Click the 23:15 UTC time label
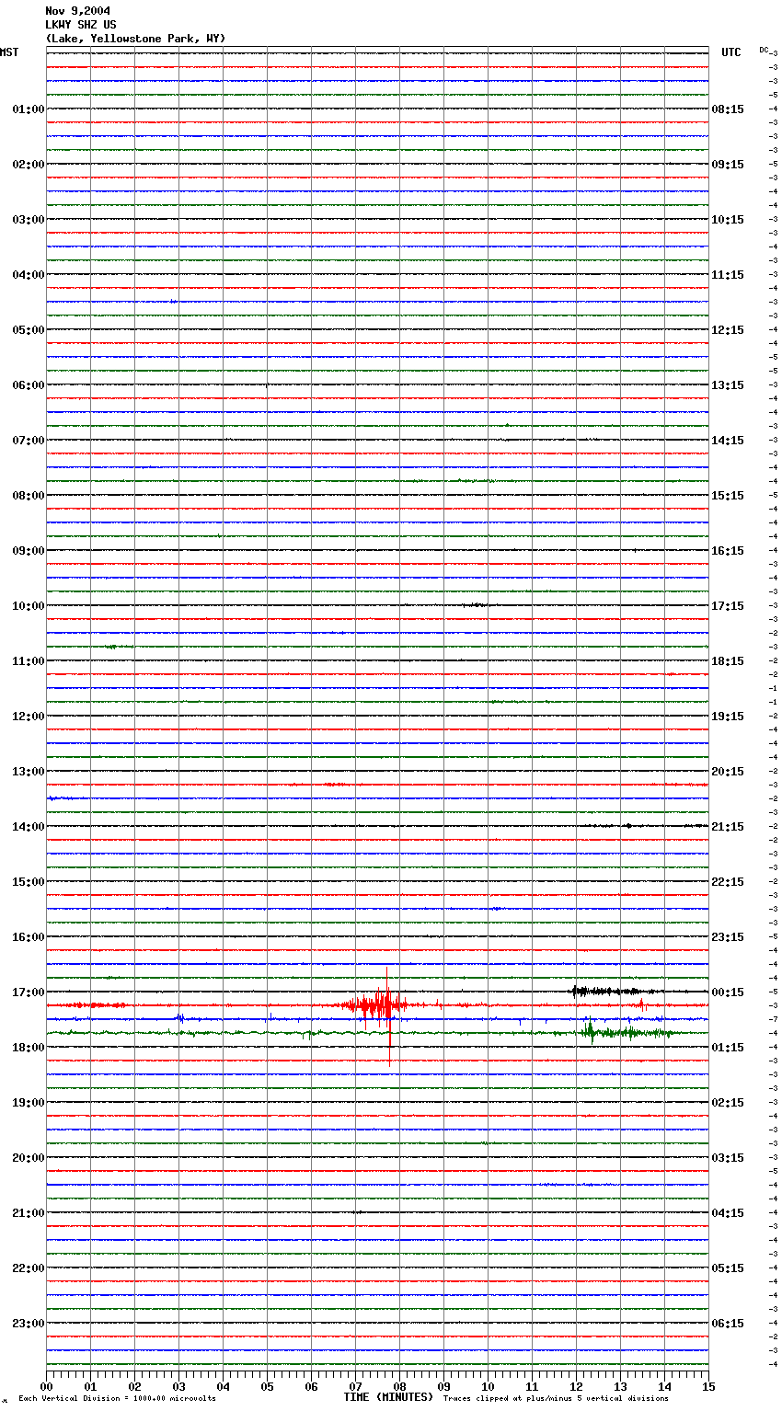782x1411 pixels. (728, 937)
